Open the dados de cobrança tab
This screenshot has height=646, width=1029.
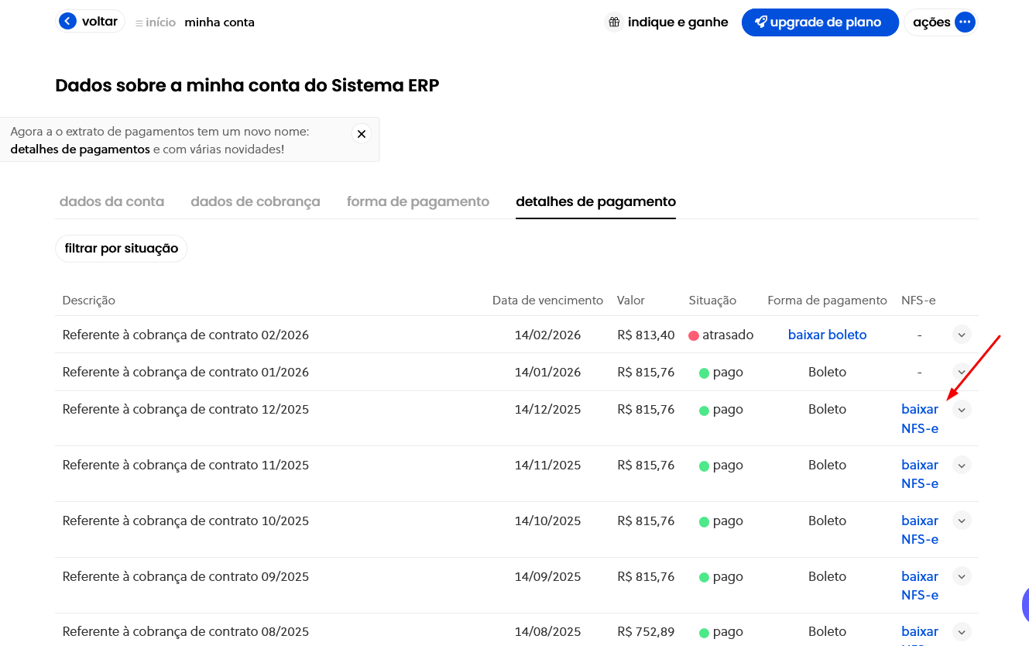tap(255, 201)
